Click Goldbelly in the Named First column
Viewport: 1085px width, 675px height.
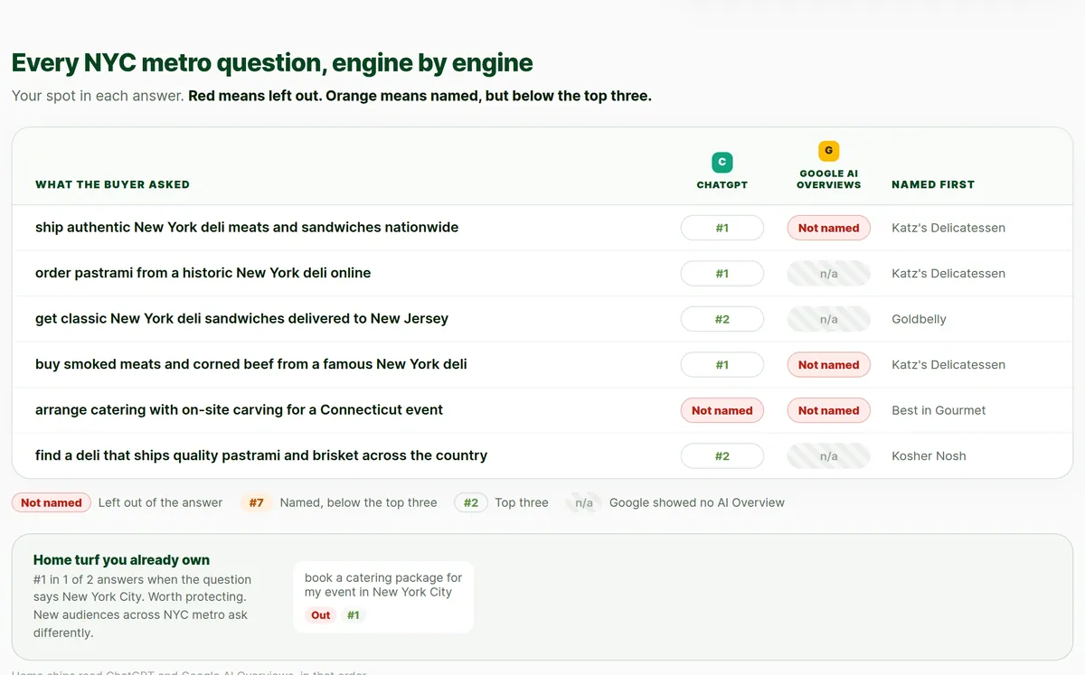tap(919, 319)
